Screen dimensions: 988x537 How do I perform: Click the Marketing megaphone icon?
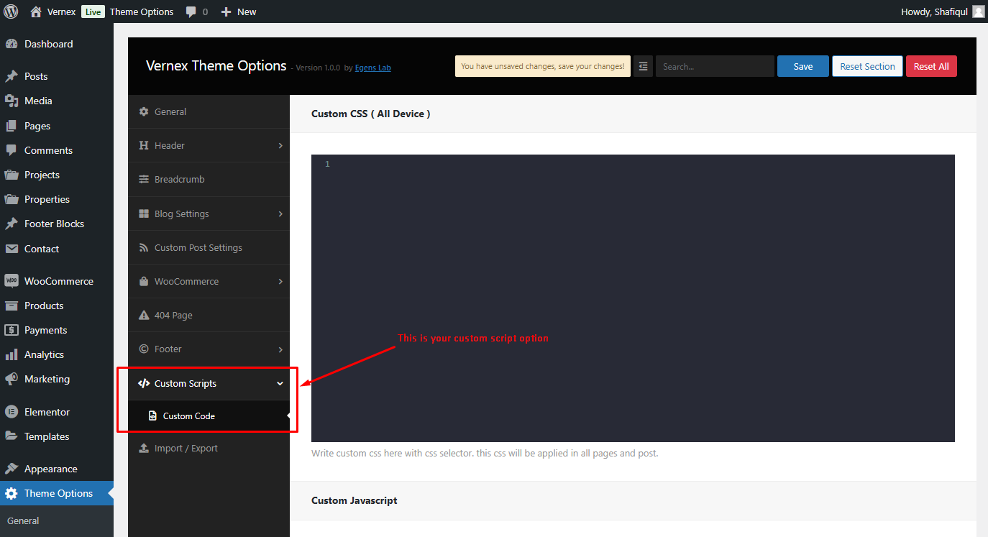click(x=12, y=379)
